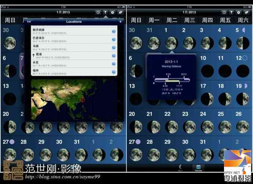253x184 pixels.
Task: Select the Calendar tab at the bottom
Action: [198, 168]
